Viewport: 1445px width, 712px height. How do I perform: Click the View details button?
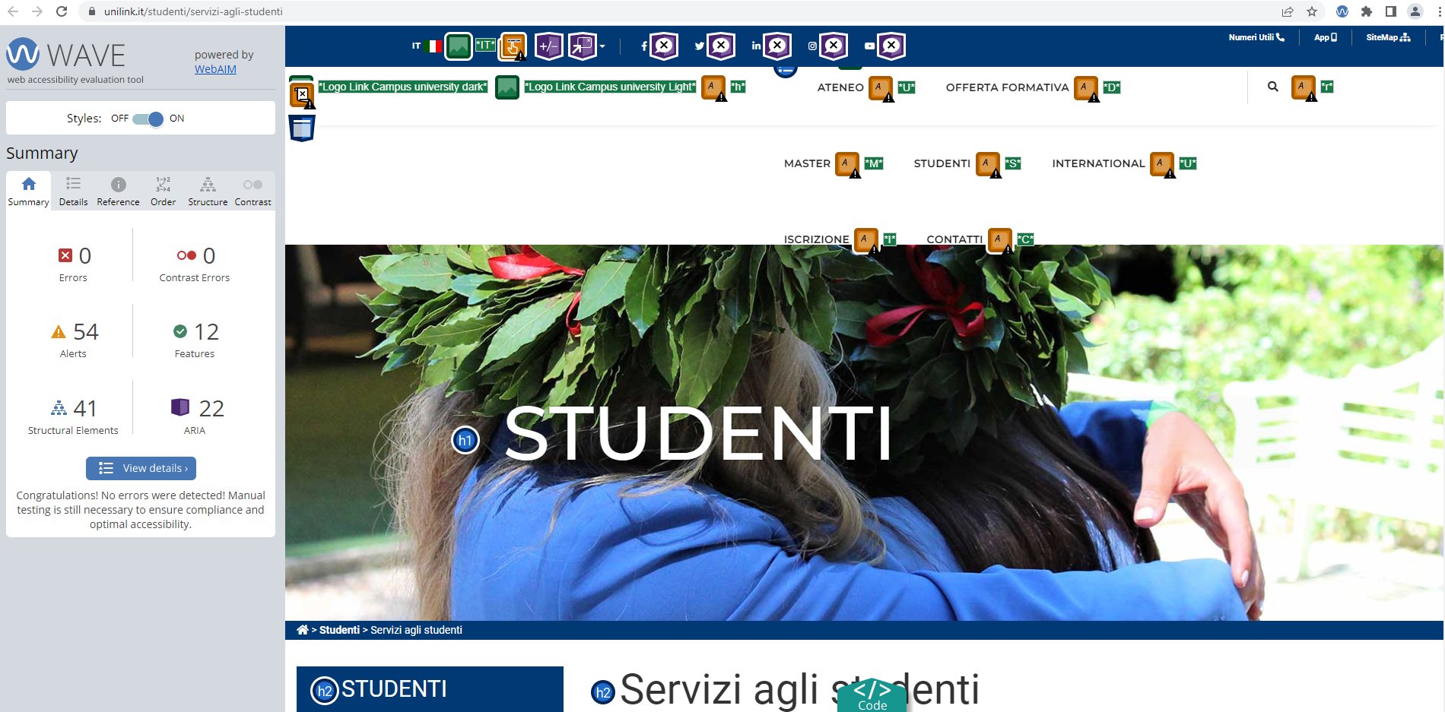141,468
